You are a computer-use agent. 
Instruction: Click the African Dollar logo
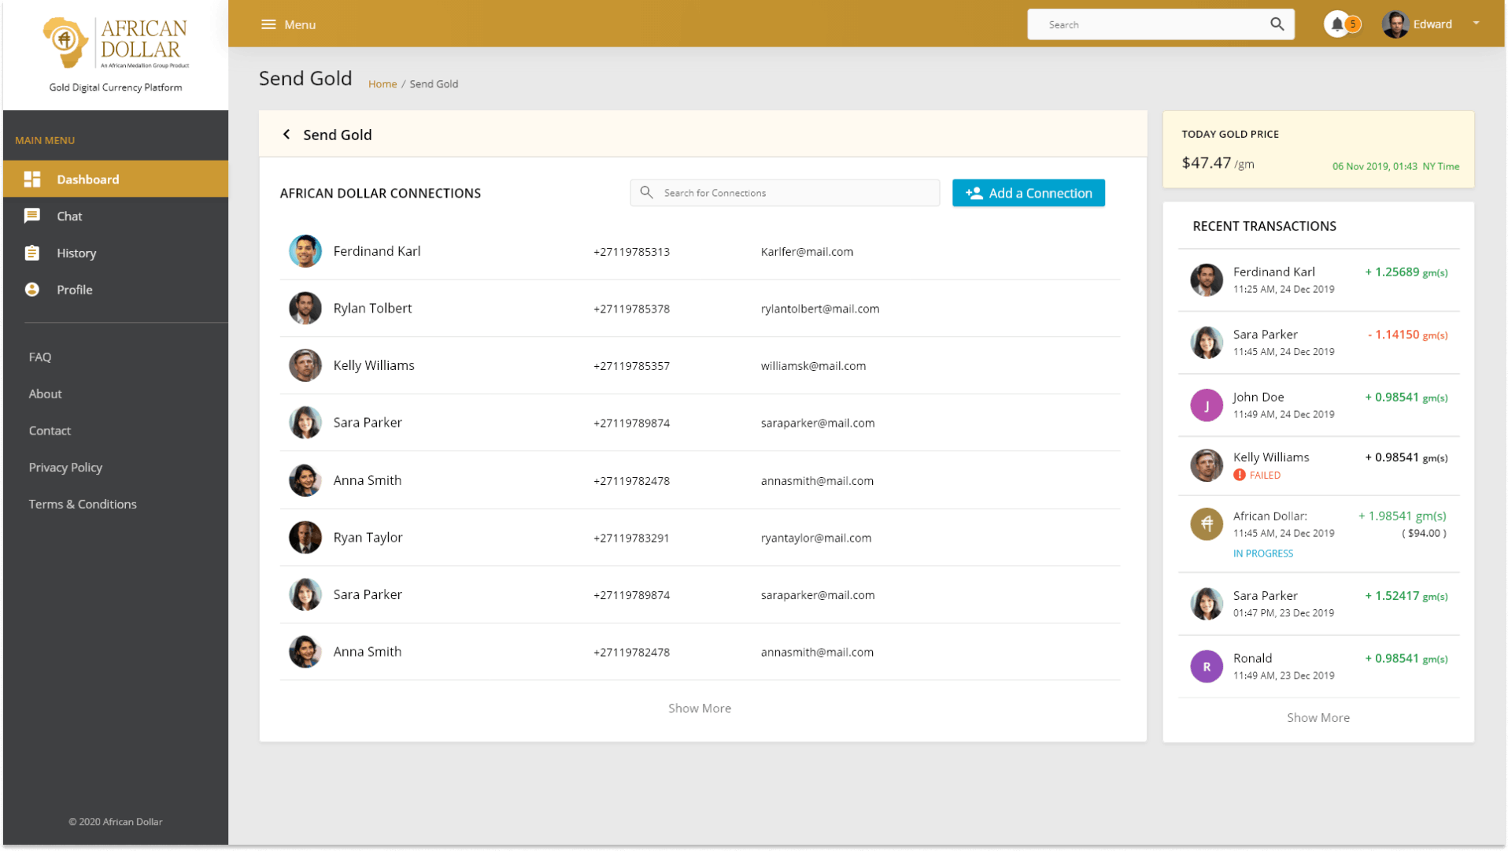[115, 43]
